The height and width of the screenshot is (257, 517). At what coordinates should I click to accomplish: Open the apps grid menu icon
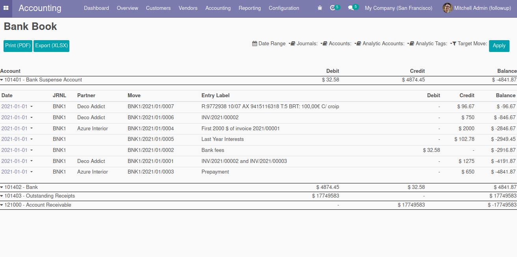click(x=6, y=8)
